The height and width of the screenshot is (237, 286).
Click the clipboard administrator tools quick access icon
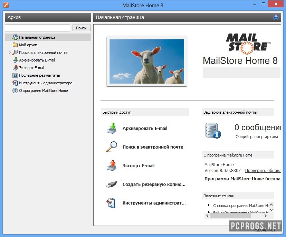pyautogui.click(x=112, y=203)
